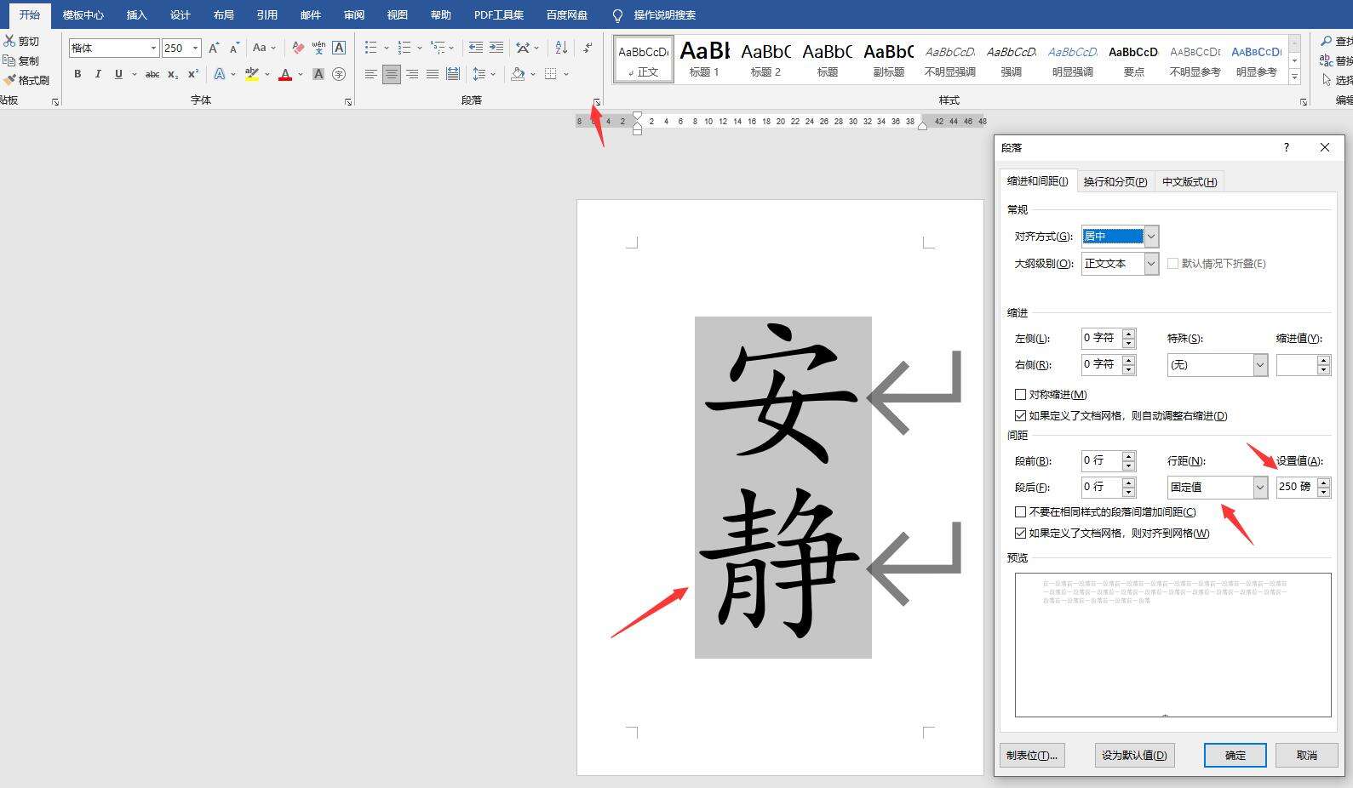Open phonetic guide (wén) tool
Screen dimensions: 1353x788
(x=318, y=48)
